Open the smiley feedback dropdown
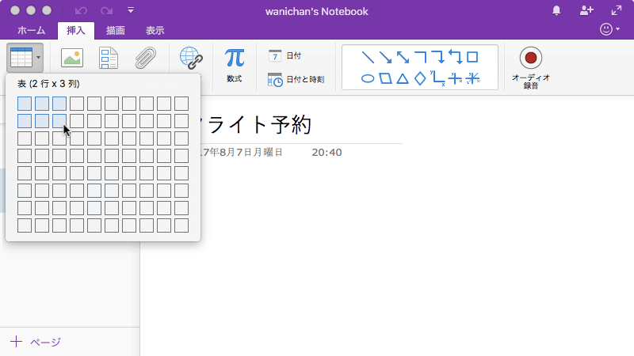 pyautogui.click(x=609, y=29)
